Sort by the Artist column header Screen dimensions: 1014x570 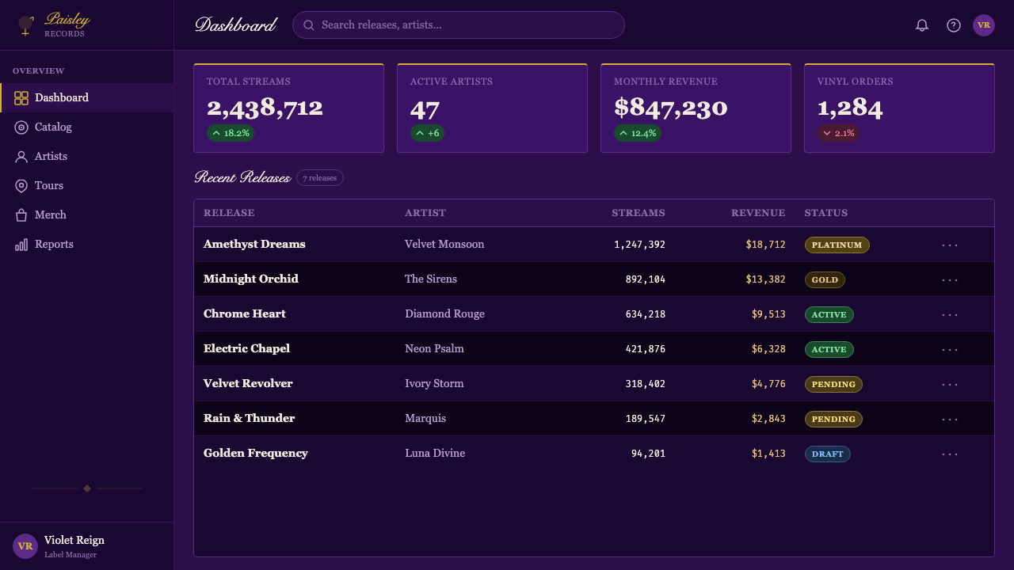pos(425,213)
